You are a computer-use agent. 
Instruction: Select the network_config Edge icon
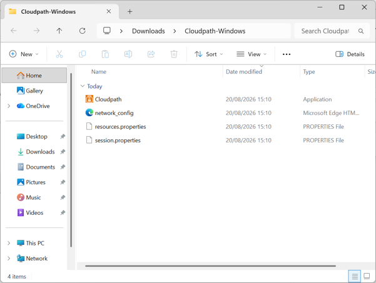[x=89, y=112]
